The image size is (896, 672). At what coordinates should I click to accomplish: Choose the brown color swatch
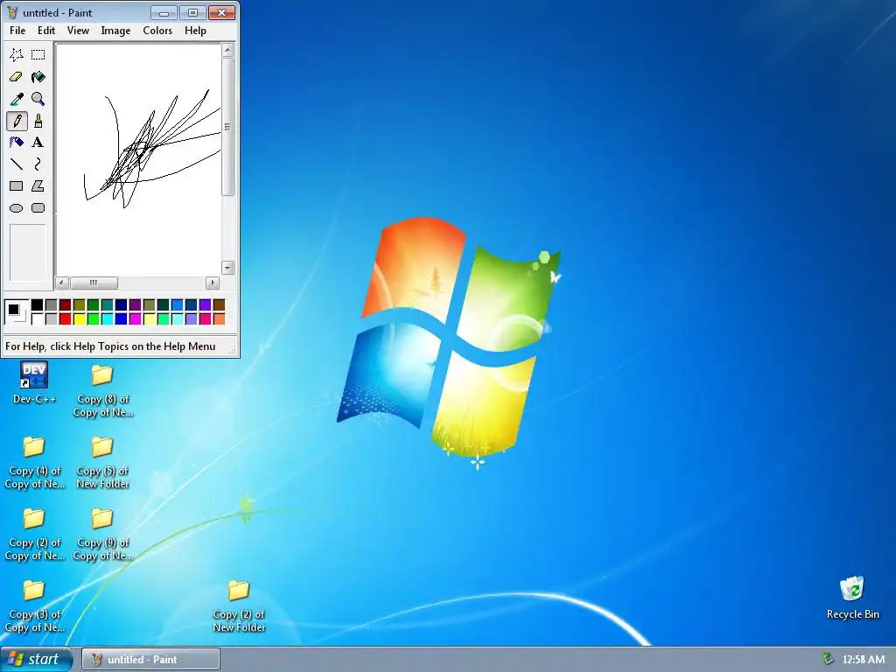(x=219, y=305)
